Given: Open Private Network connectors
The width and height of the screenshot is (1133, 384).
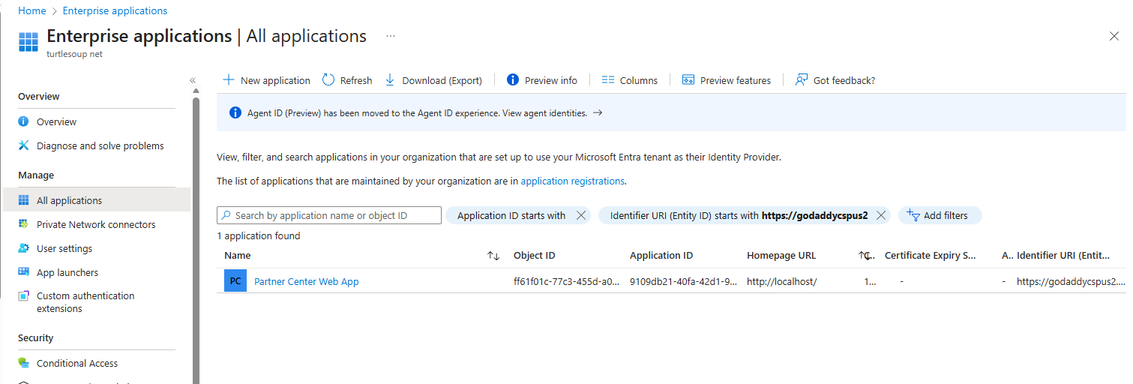Looking at the screenshot, I should [x=96, y=224].
